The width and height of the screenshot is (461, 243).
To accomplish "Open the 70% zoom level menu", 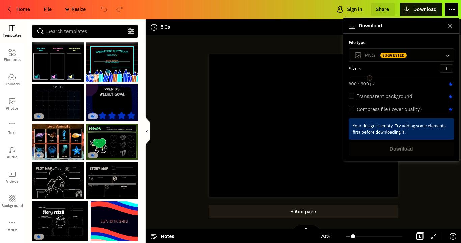I will coord(325,236).
